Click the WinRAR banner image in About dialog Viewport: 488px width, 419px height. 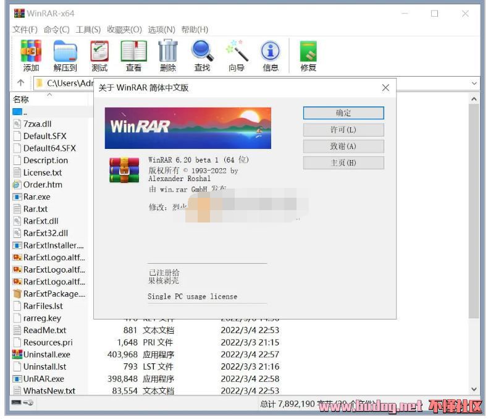(188, 129)
